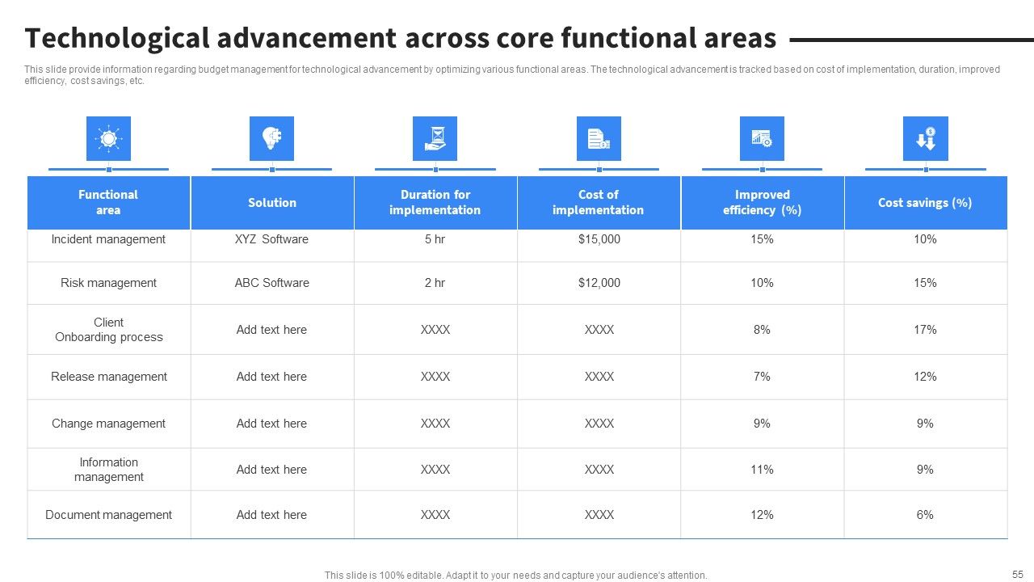
Task: Click the ABC Software cell
Action: click(x=272, y=283)
